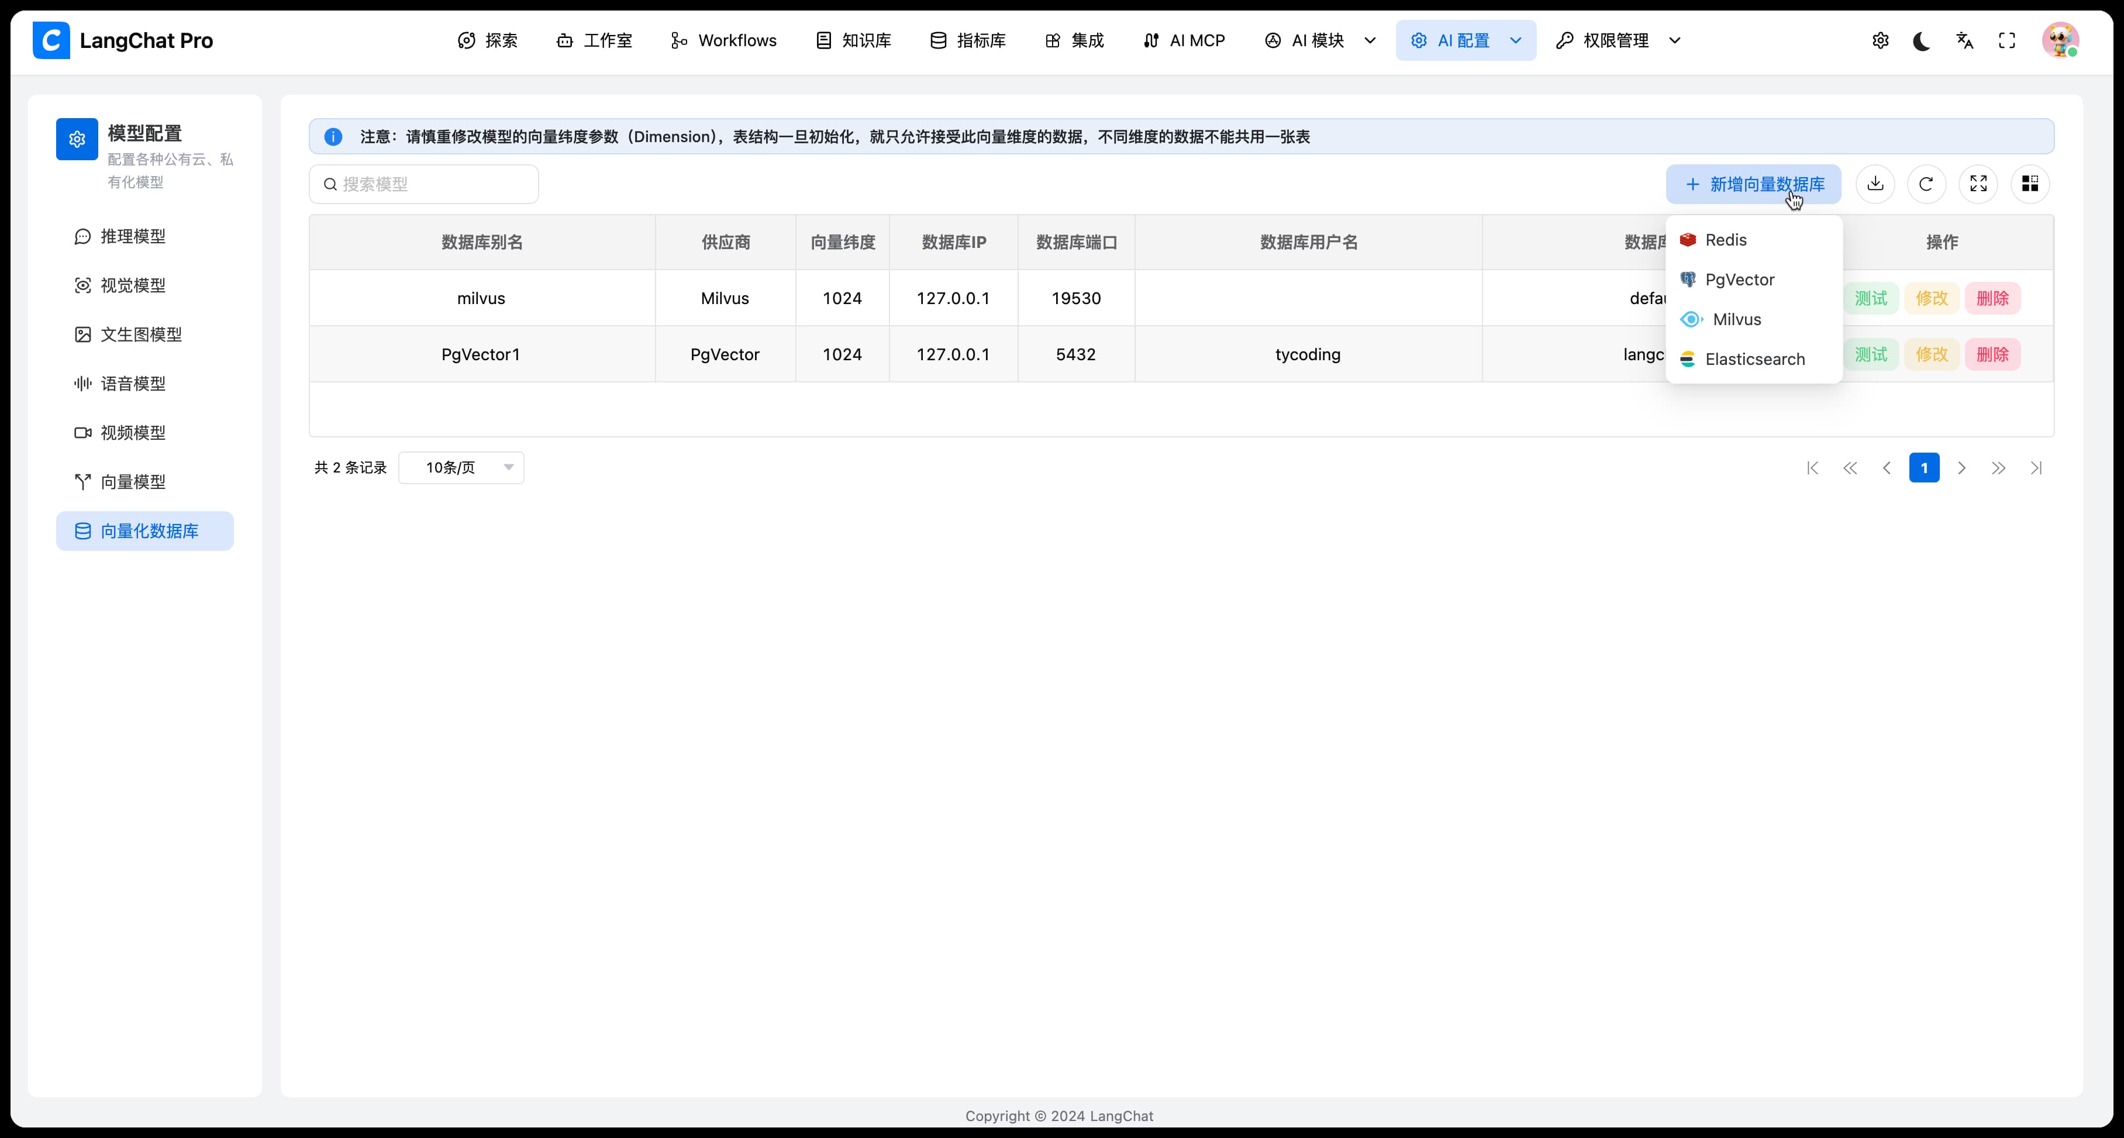Click the 供应商 column header
Image resolution: width=2124 pixels, height=1138 pixels.
[x=726, y=243]
